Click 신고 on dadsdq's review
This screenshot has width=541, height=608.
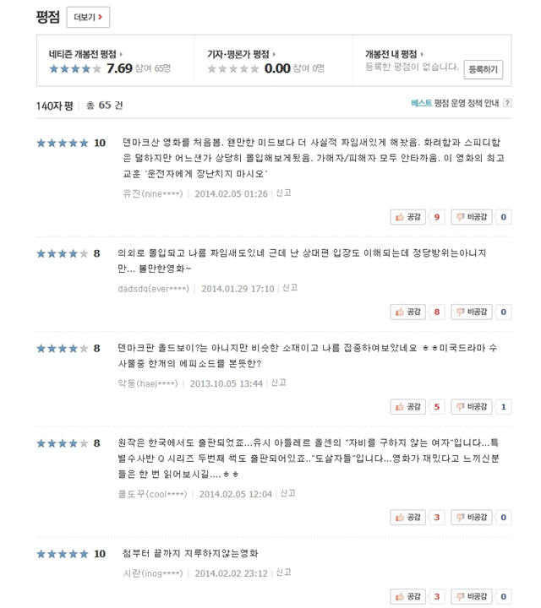tap(290, 288)
